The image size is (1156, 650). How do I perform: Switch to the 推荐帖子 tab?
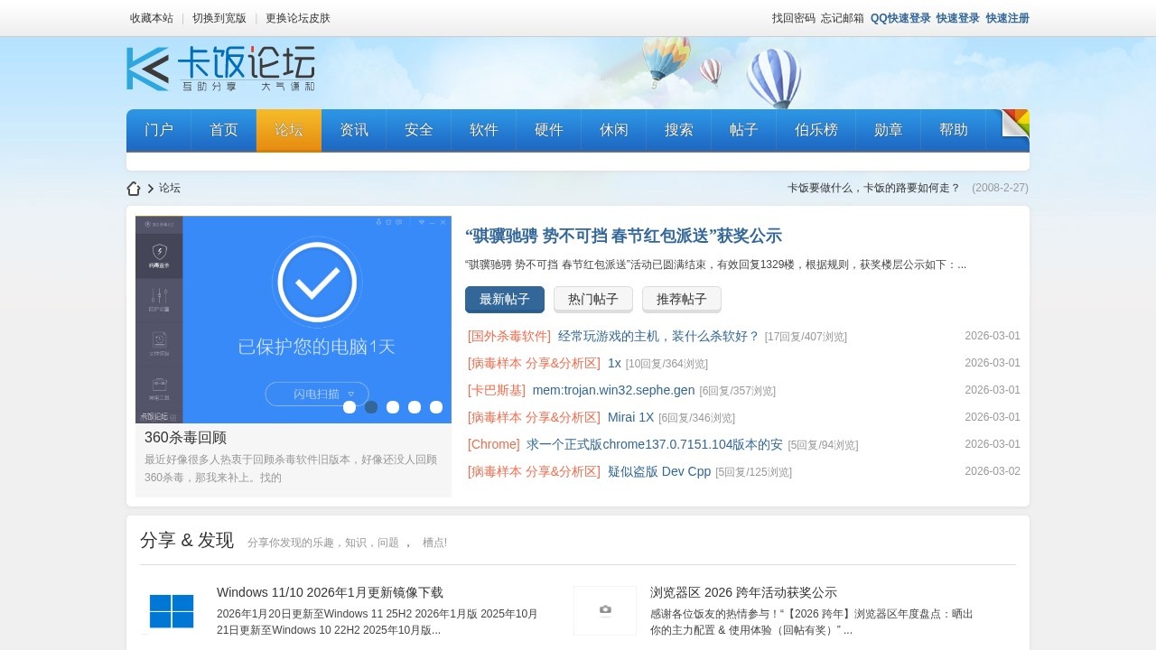click(682, 300)
